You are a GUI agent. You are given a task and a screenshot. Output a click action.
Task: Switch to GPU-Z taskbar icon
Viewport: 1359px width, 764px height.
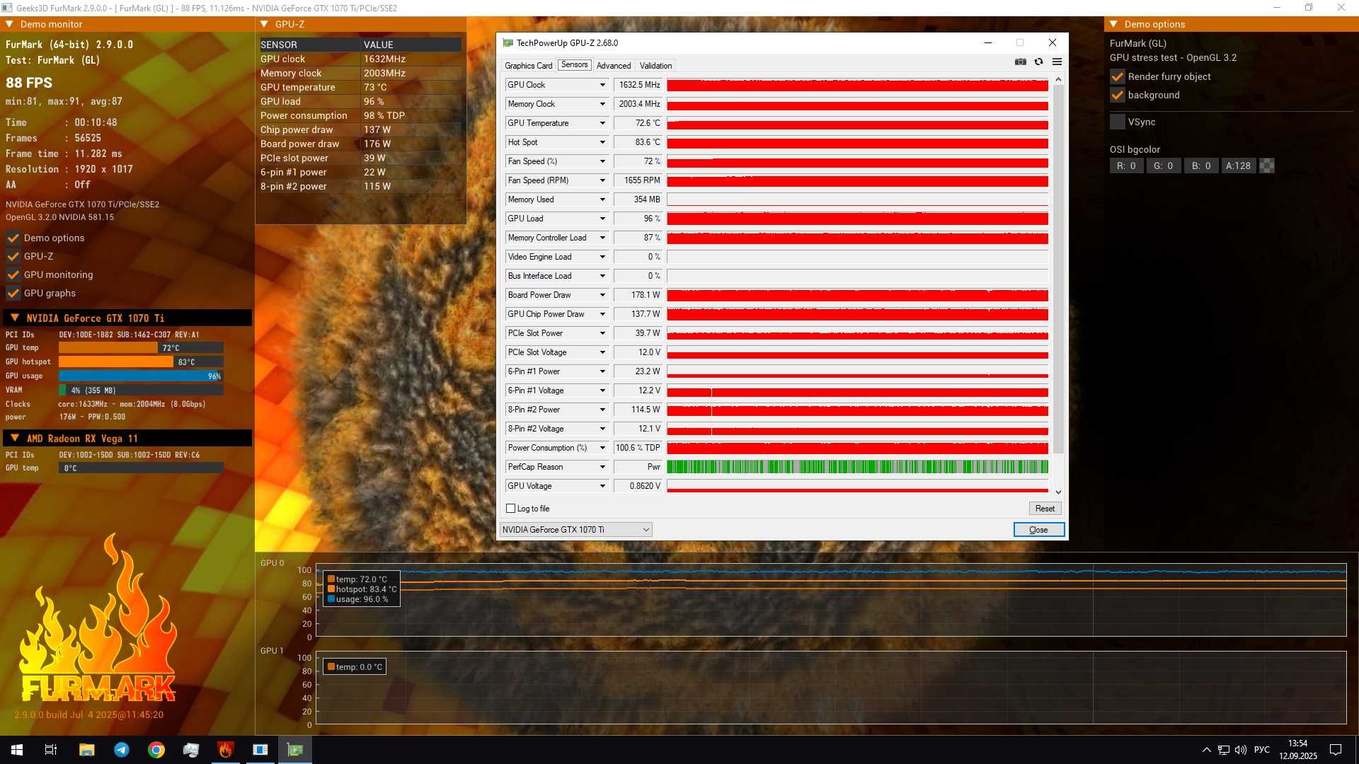(x=295, y=750)
